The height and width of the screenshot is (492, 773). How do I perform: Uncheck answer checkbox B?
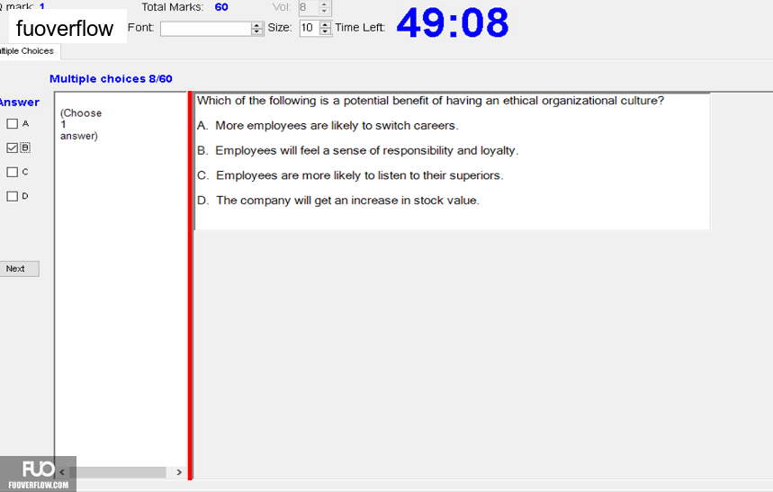(x=13, y=148)
